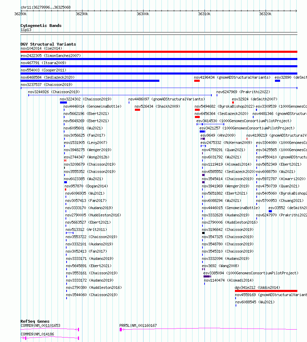Image resolution: width=307 pixels, height=342 pixels.
Task: Open label nsv6095601 (Wu2021)
Action: point(83,128)
